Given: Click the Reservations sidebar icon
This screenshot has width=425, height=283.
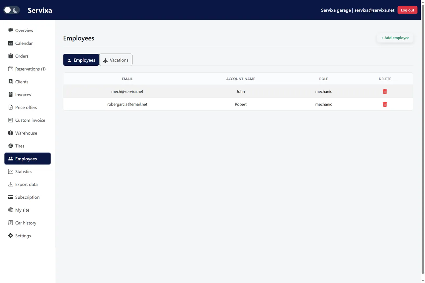Looking at the screenshot, I should 11,69.
